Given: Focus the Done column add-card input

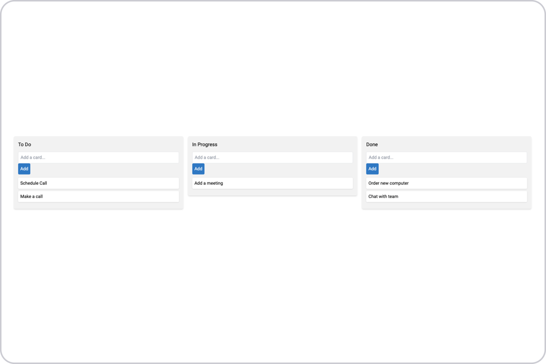Looking at the screenshot, I should 446,158.
